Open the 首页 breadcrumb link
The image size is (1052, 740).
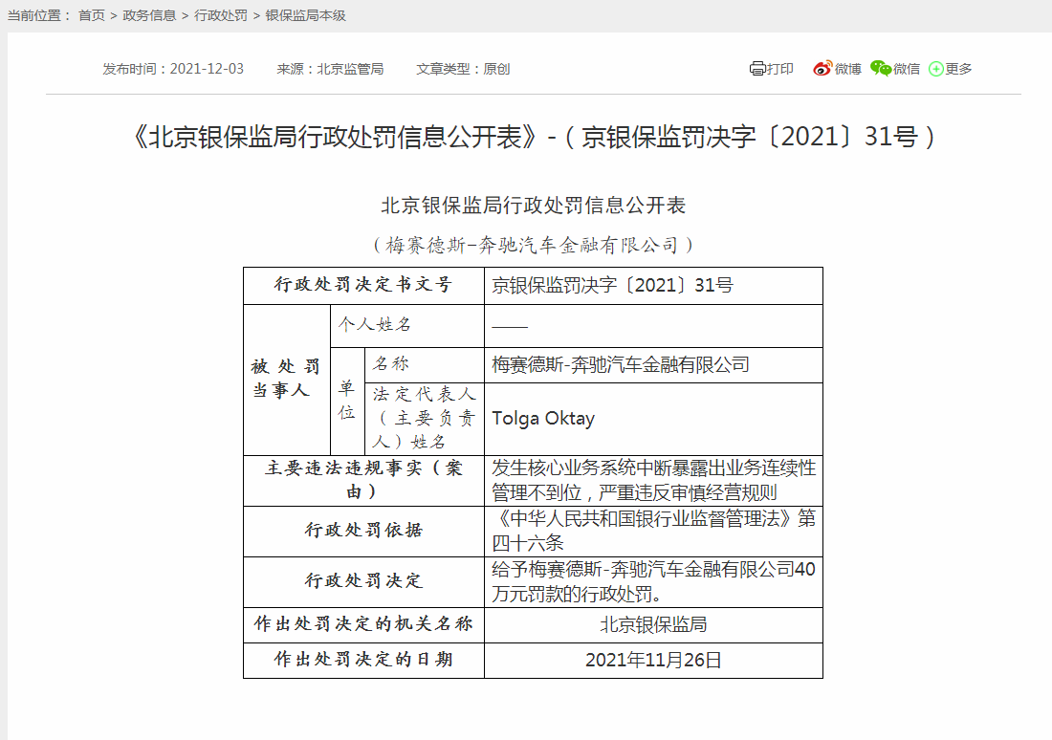click(92, 15)
